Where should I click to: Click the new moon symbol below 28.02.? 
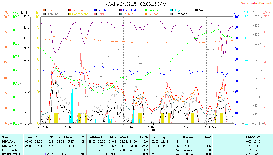tap(154, 130)
